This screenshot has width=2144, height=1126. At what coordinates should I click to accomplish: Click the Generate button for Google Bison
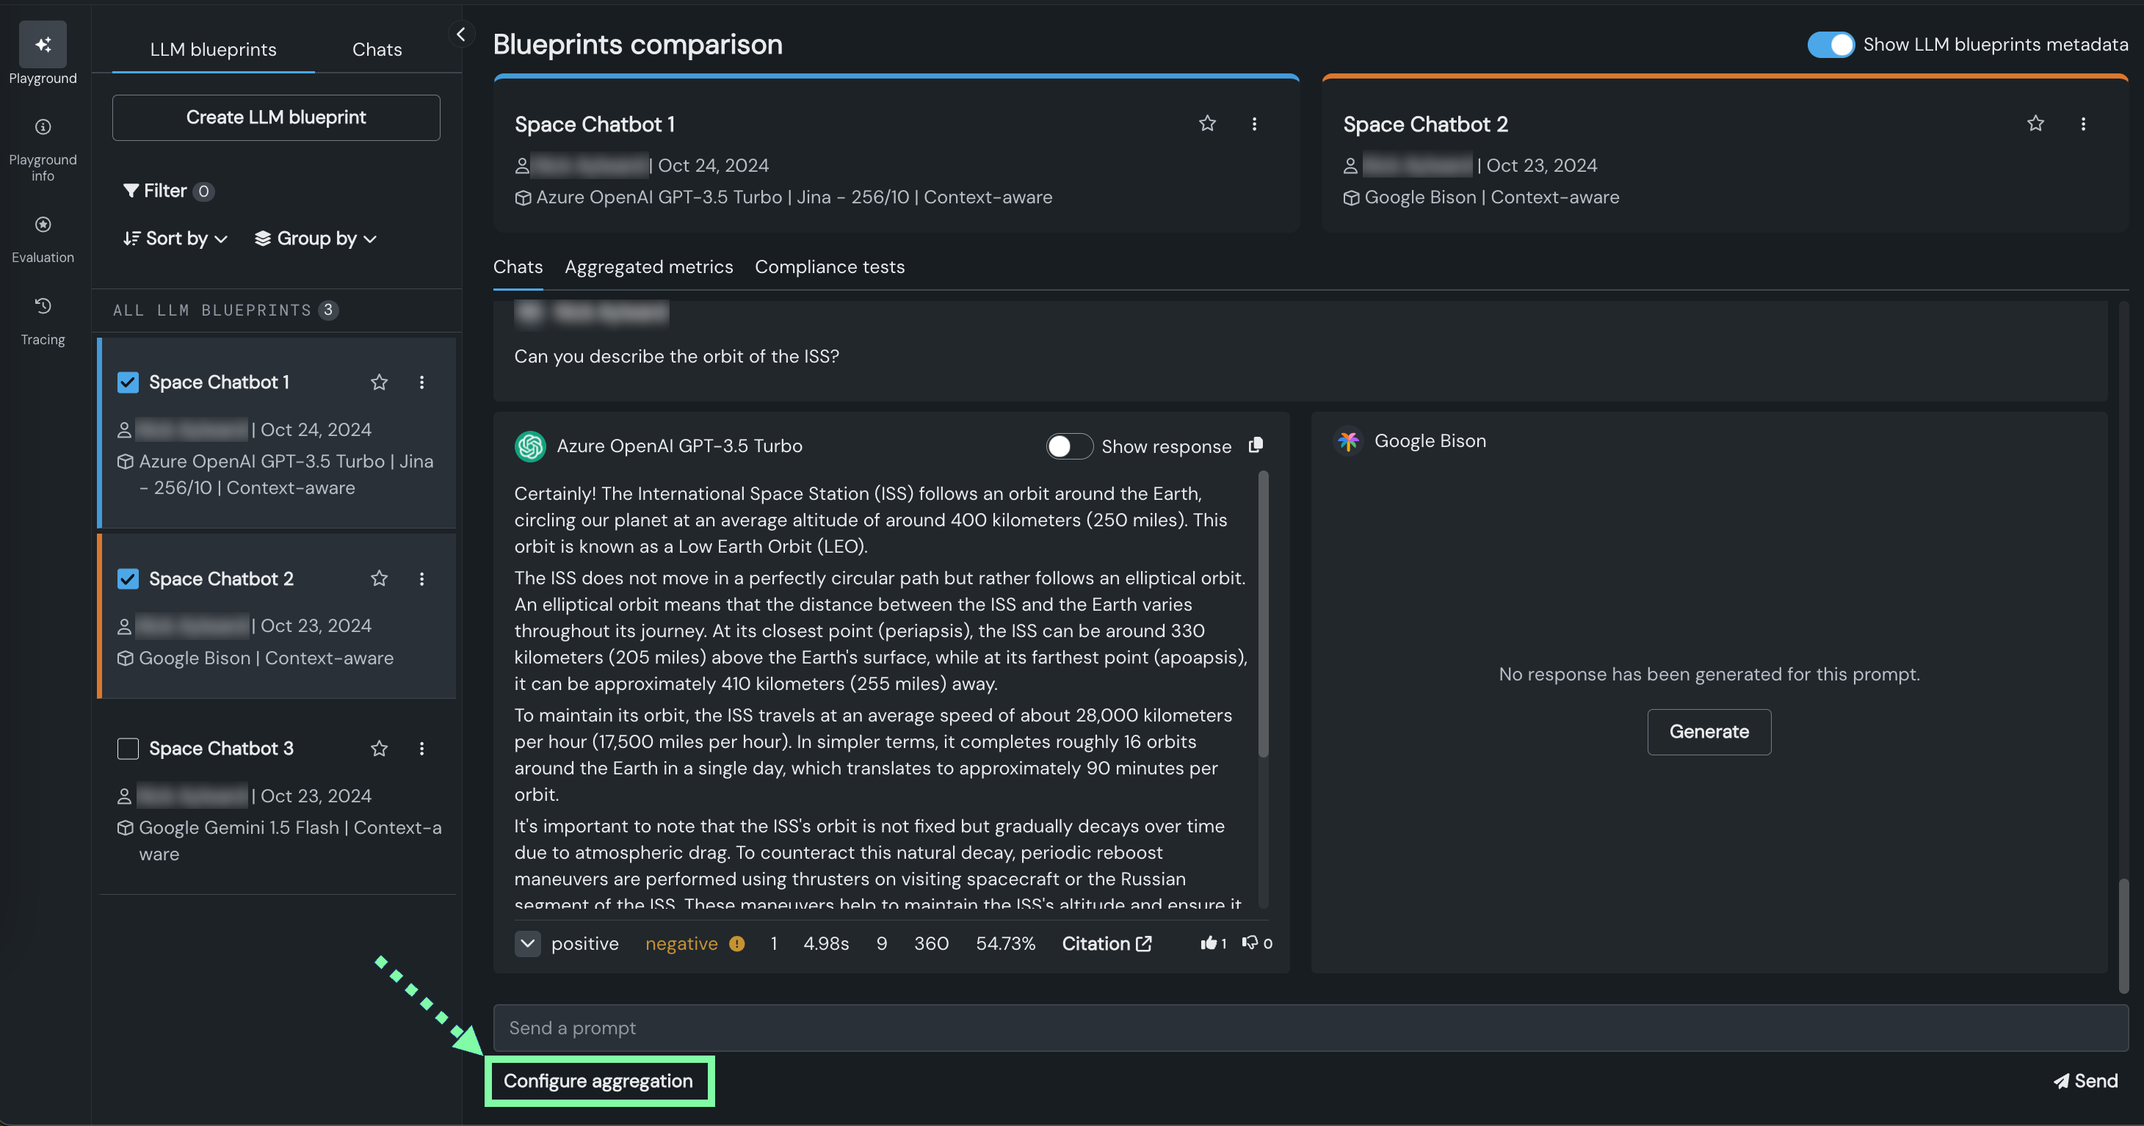pos(1709,733)
